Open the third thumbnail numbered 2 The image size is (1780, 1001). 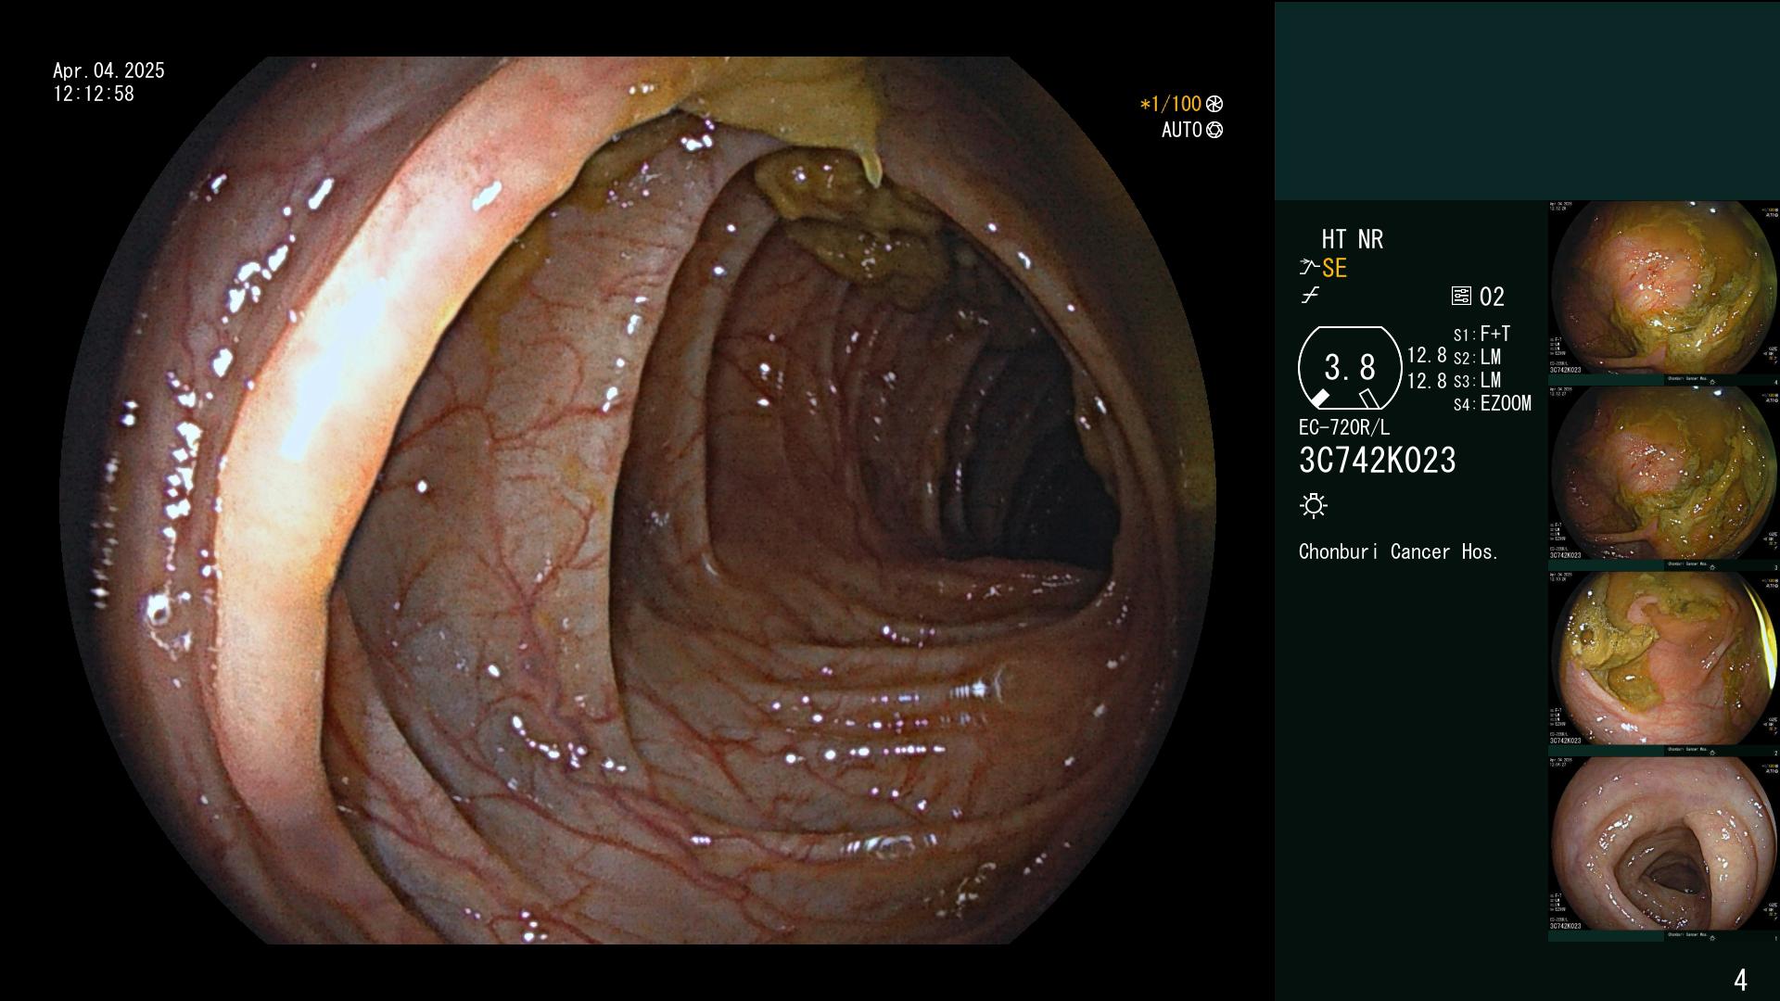click(1664, 664)
